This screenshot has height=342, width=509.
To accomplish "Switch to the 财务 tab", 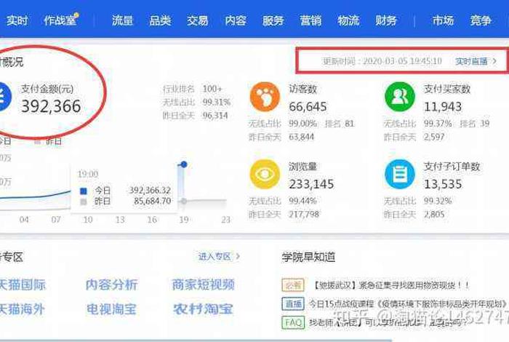I will (x=386, y=21).
